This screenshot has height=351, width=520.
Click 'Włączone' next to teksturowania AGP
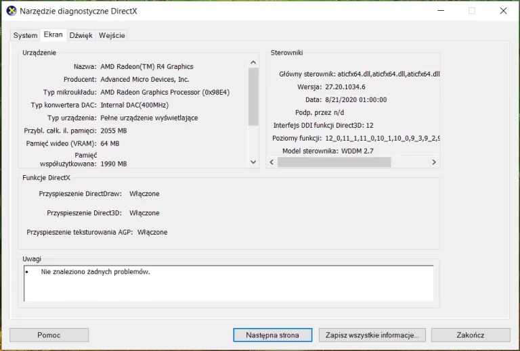152,232
